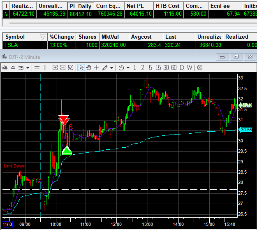Switch chart to 5 minute interval
Screen dimensions: 257x230
click(x=150, y=67)
